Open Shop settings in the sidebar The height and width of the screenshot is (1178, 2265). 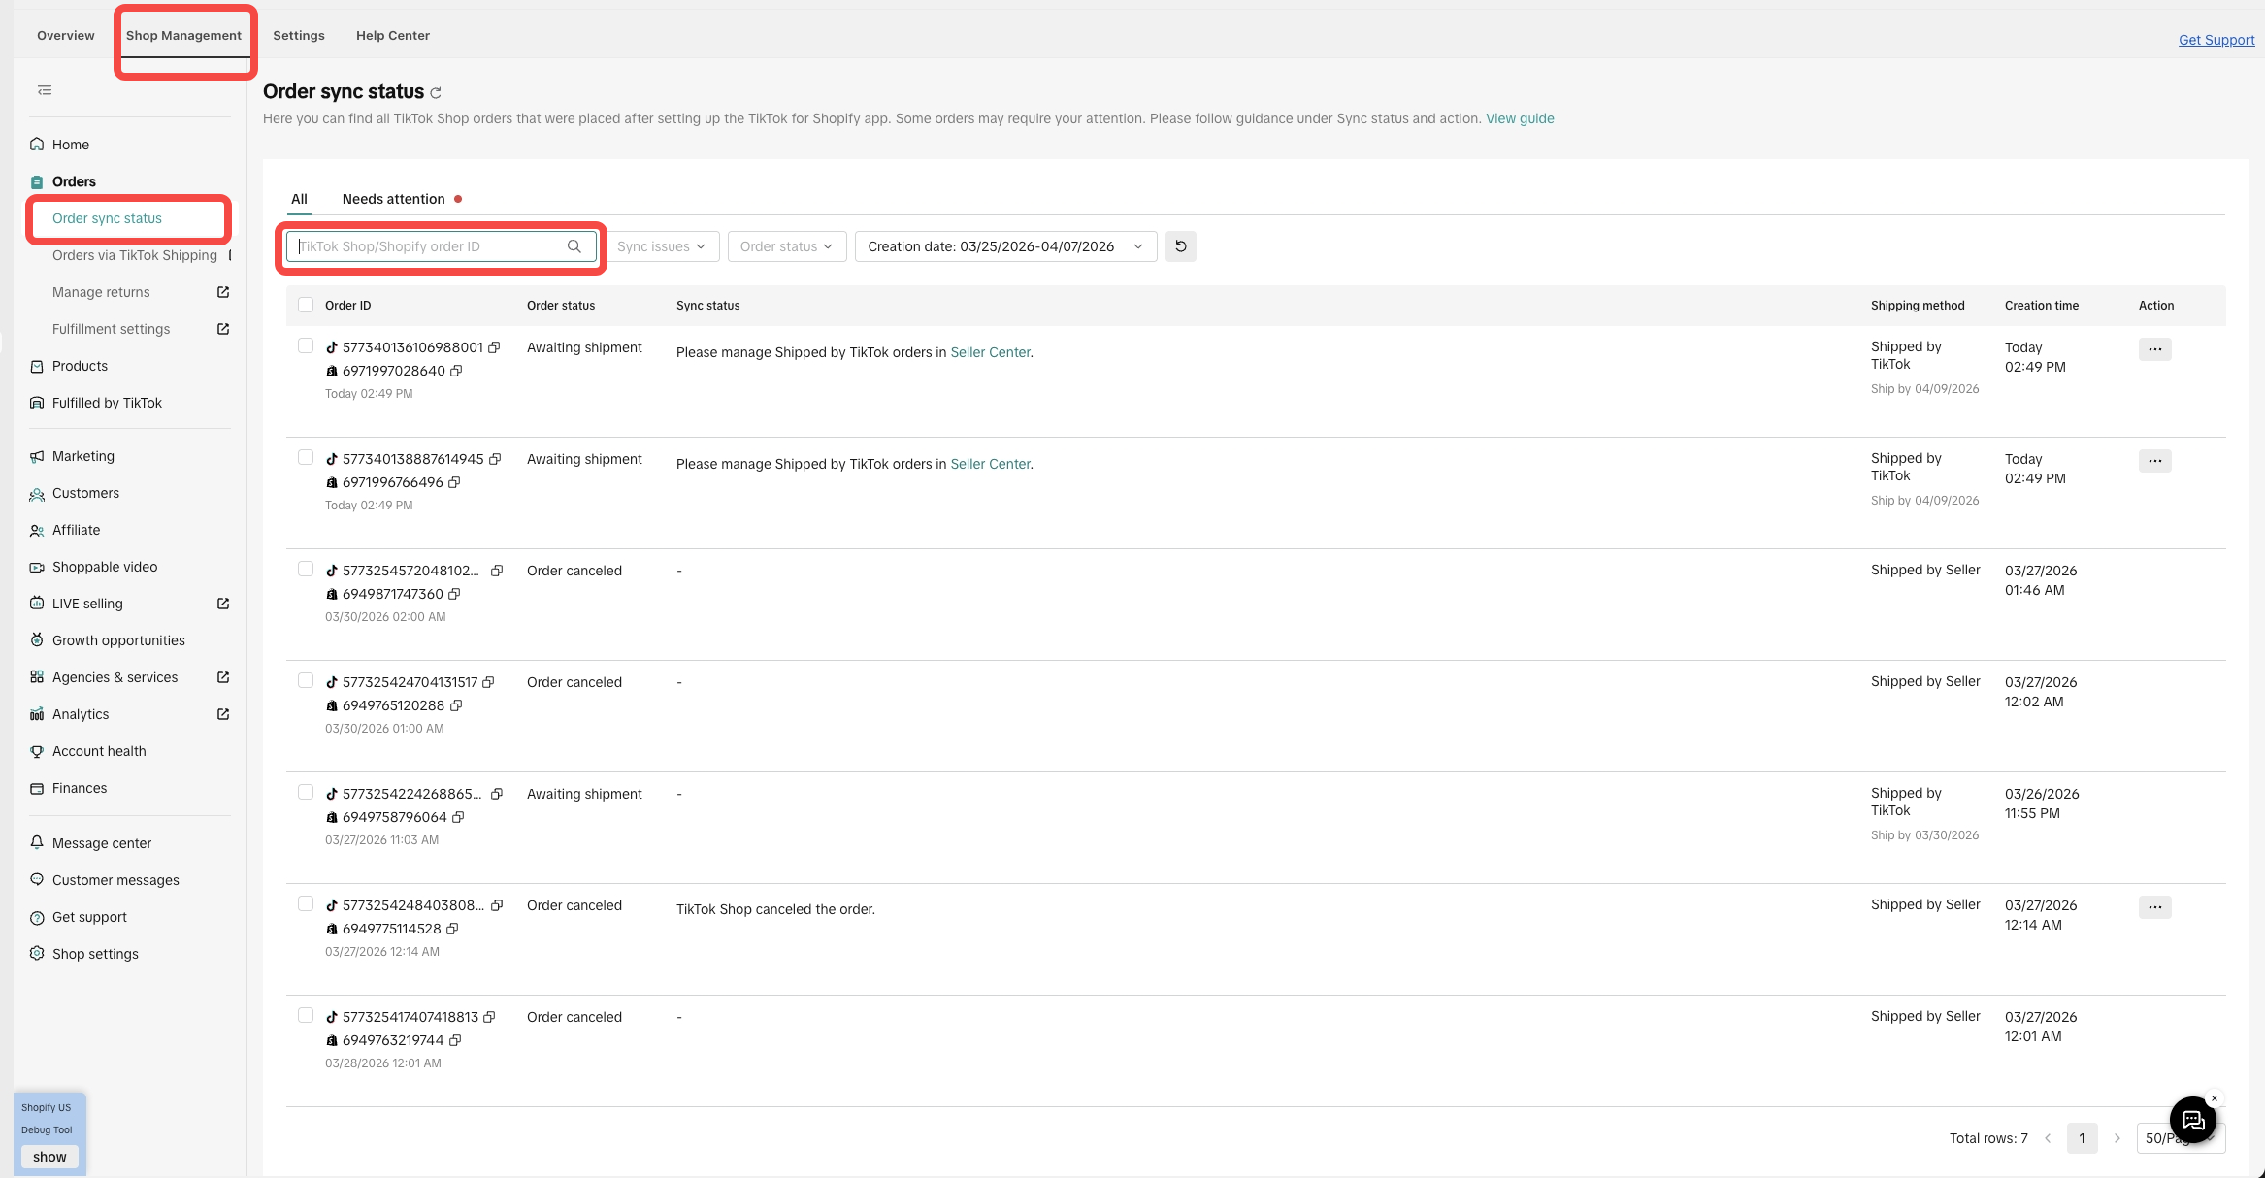coord(95,954)
